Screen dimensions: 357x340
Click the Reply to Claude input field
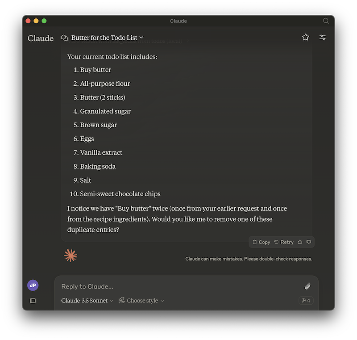(x=134, y=286)
